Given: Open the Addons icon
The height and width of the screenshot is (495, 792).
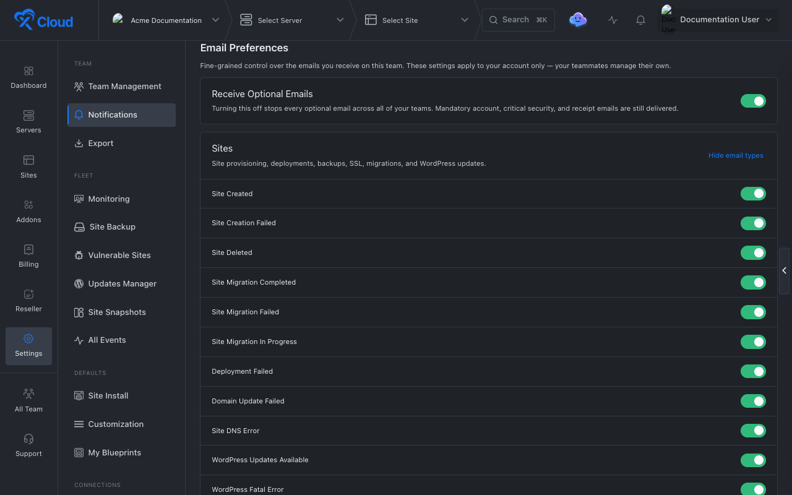Looking at the screenshot, I should [x=28, y=205].
